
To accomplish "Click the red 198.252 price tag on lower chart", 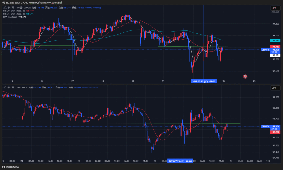I will [276, 132].
